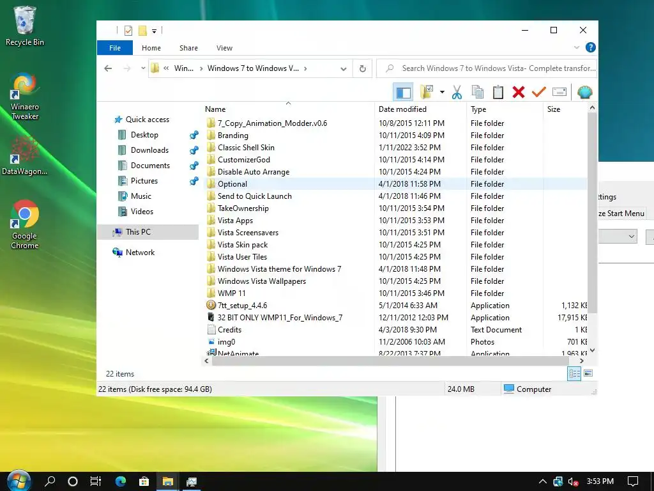Open recent locations dropdown arrow

tap(143, 68)
